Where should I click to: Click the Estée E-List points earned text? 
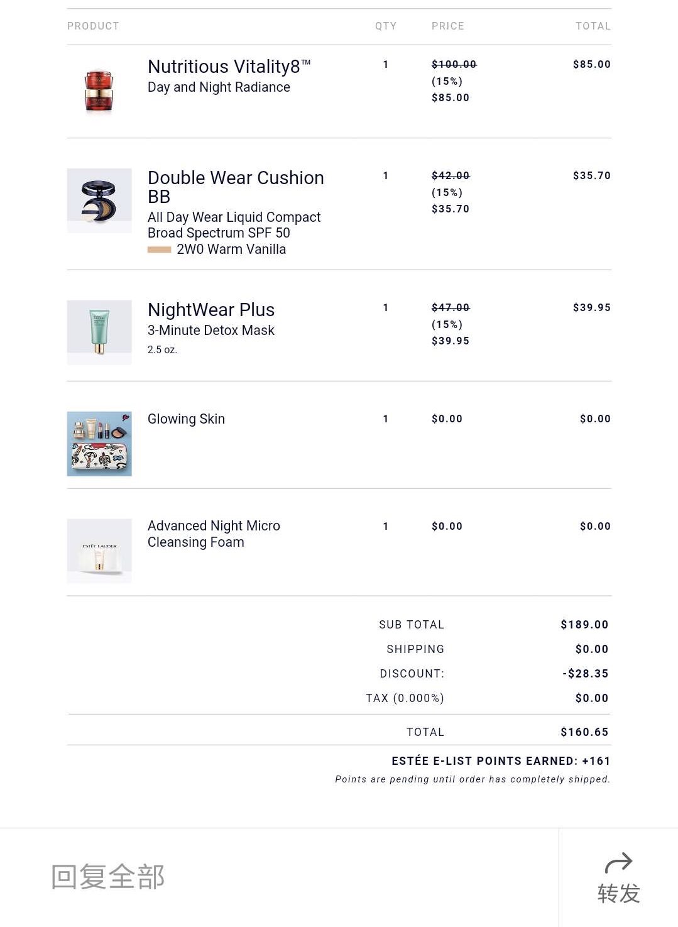click(501, 761)
